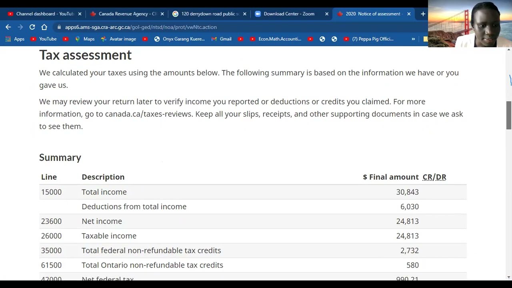
Task: Open the Peppa Pig Offici bookmark
Action: [x=368, y=39]
